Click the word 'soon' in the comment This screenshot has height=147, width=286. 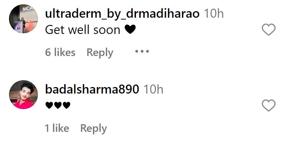(x=107, y=30)
